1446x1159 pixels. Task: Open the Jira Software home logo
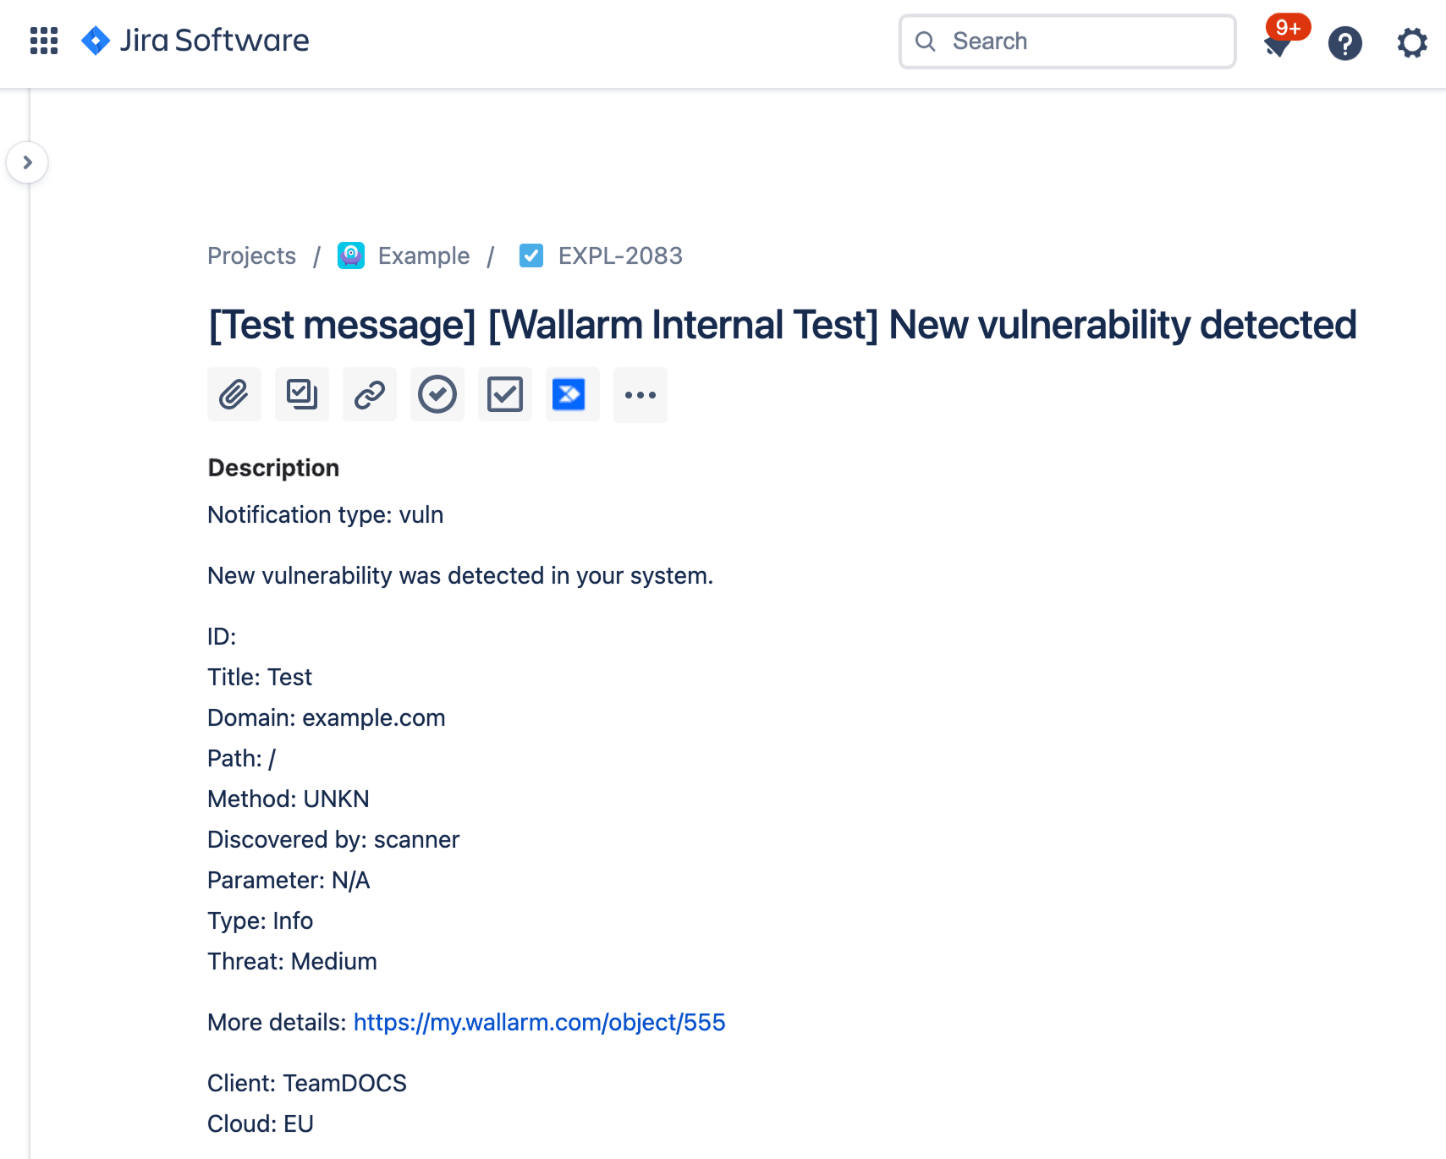pyautogui.click(x=195, y=41)
